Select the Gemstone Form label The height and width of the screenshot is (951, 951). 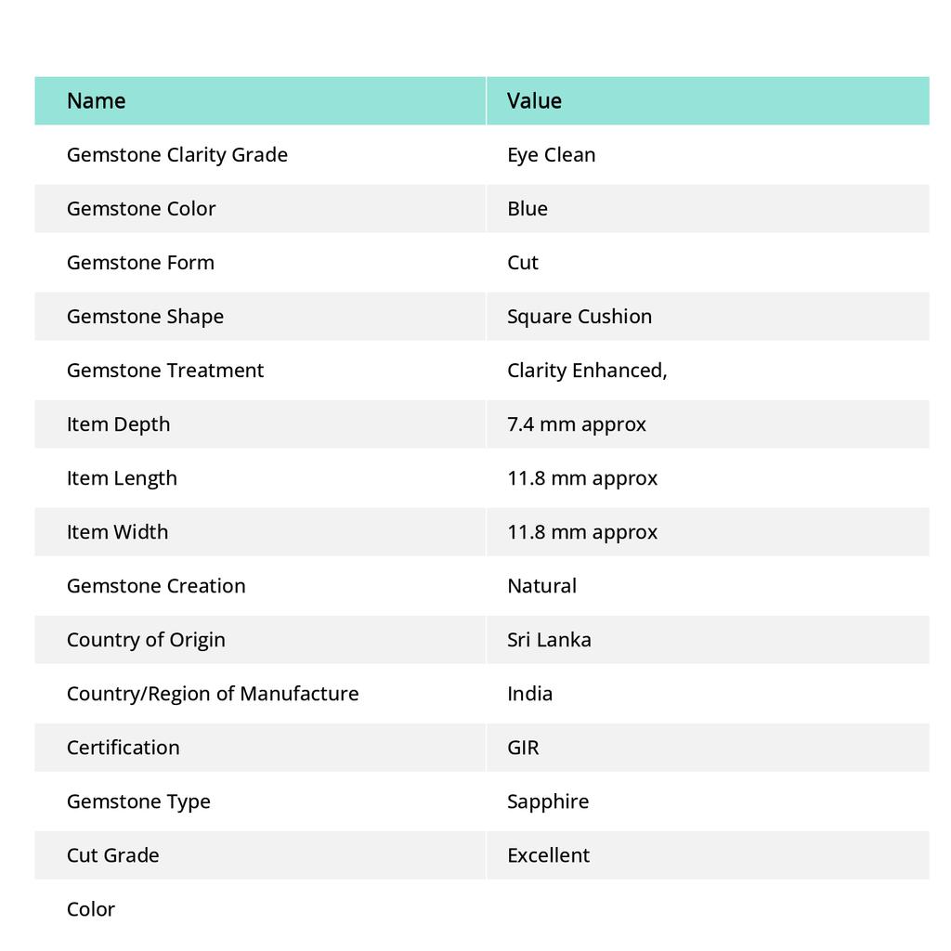140,263
